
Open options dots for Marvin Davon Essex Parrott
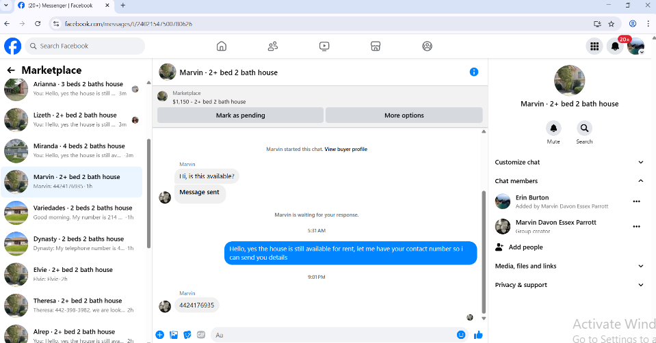coord(636,226)
